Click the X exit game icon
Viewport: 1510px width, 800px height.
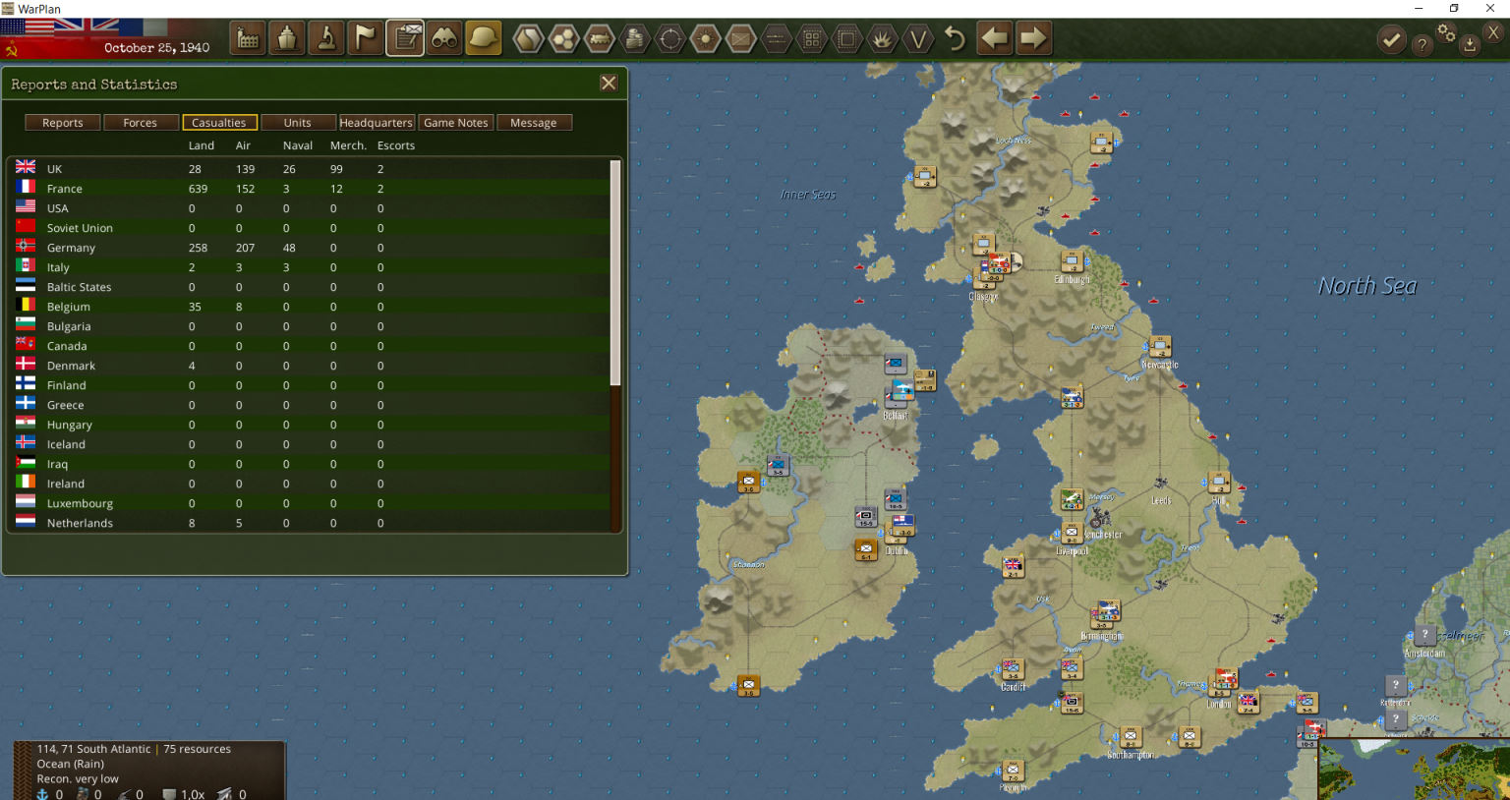(x=1493, y=32)
